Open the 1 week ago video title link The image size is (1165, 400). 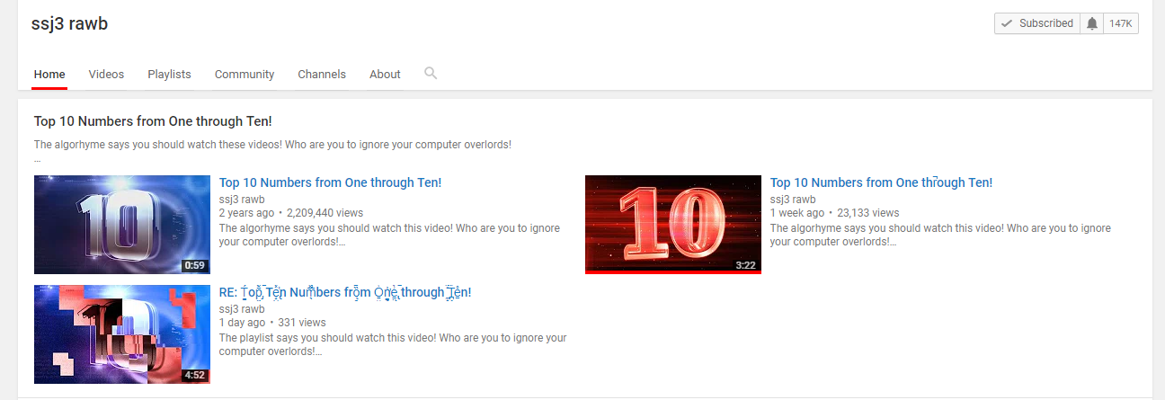click(x=881, y=182)
